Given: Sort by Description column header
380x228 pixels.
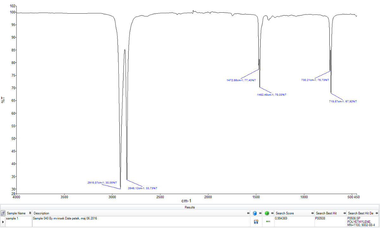Looking at the screenshot, I should [x=41, y=213].
